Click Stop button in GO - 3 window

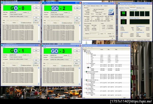point(77,51)
